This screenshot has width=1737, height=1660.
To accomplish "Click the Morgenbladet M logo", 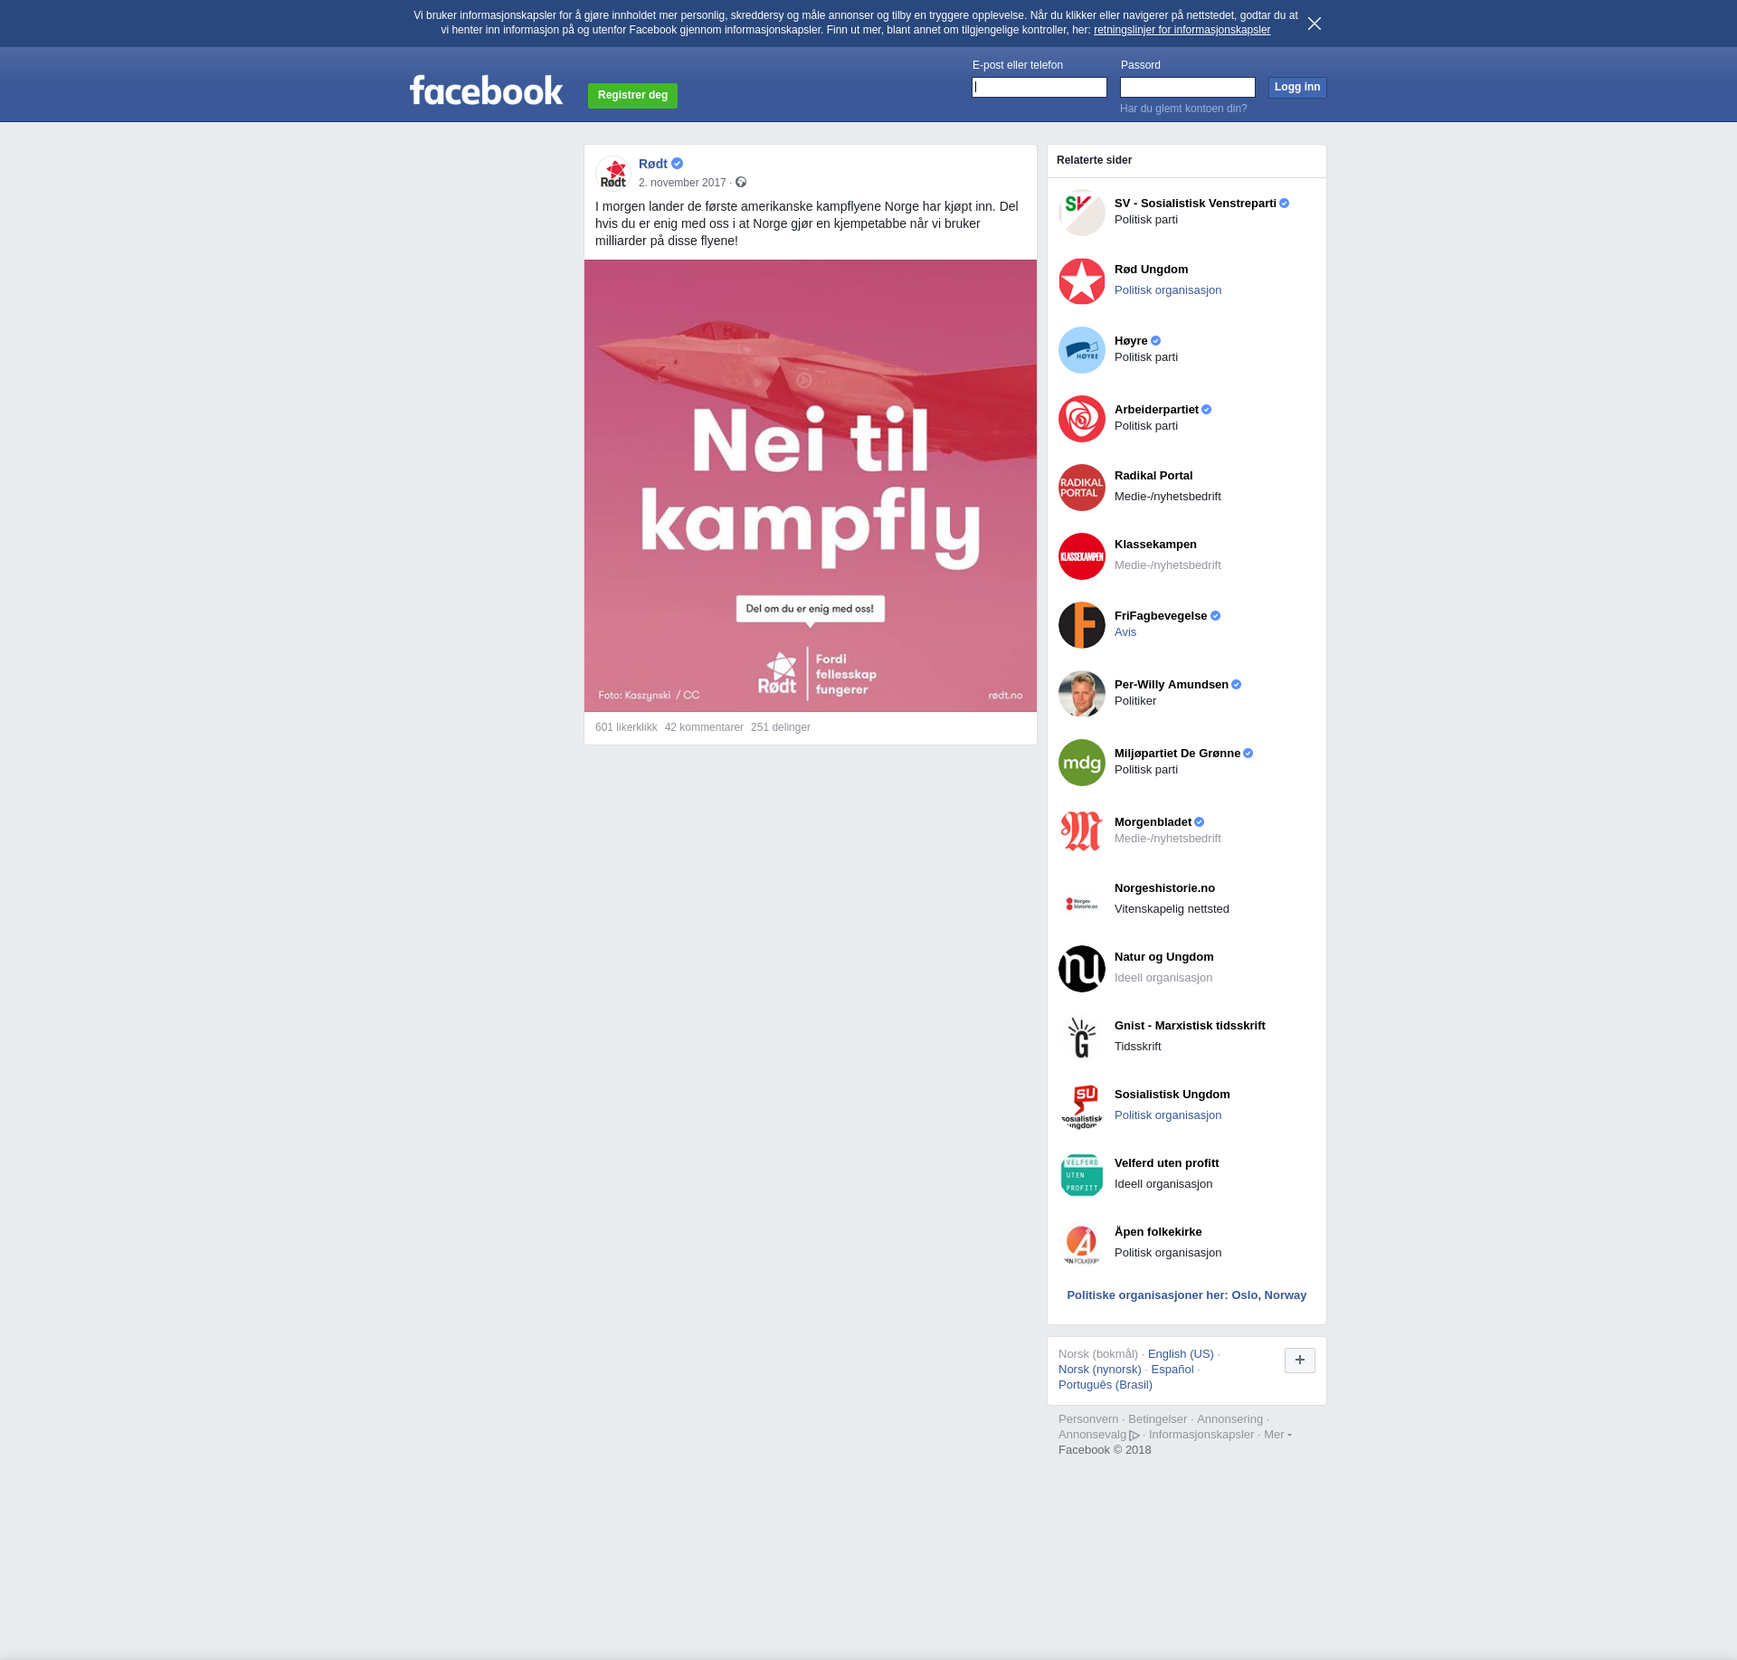I will (x=1082, y=831).
